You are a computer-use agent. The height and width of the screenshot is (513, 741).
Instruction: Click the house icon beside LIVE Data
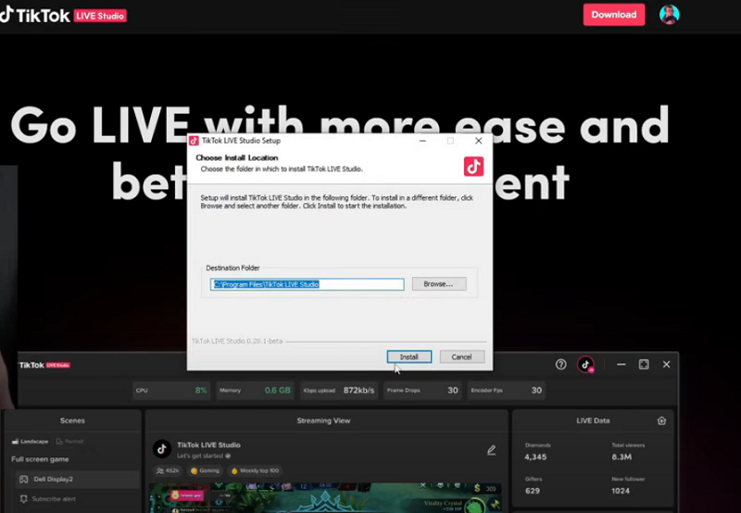pyautogui.click(x=661, y=420)
